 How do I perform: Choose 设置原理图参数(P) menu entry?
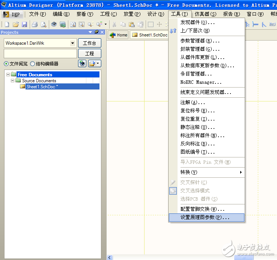(207, 218)
